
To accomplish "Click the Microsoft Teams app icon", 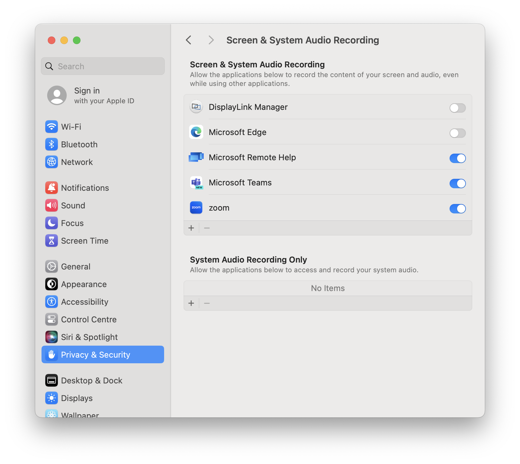I will tap(196, 183).
